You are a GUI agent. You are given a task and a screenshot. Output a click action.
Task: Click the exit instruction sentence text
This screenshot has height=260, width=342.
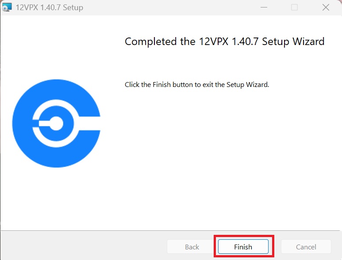(x=197, y=85)
